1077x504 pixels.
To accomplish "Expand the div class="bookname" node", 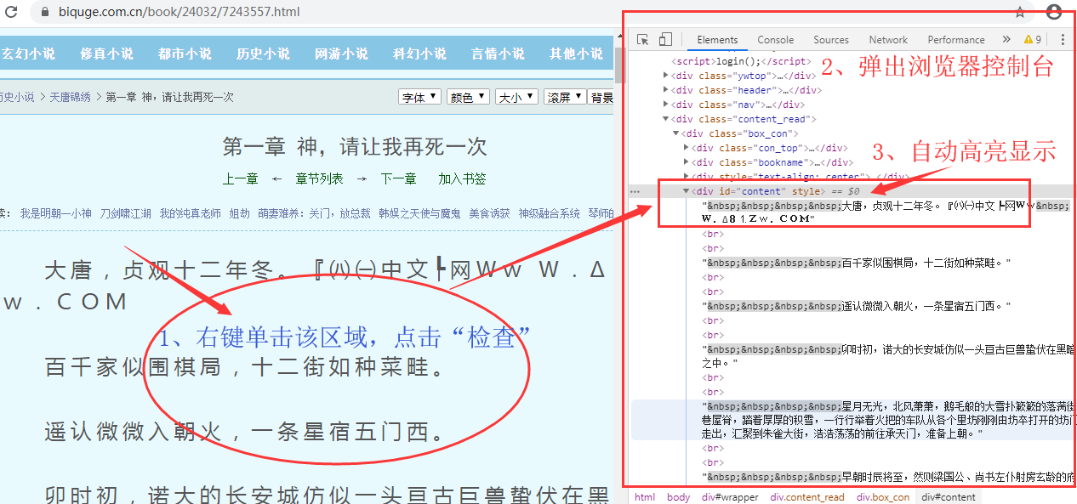I will (x=687, y=162).
